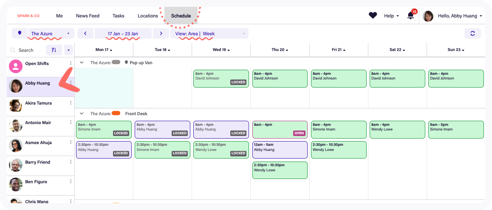Open the Wed 19 day dropdown
Viewport: 492px width, 210px height.
(221, 50)
